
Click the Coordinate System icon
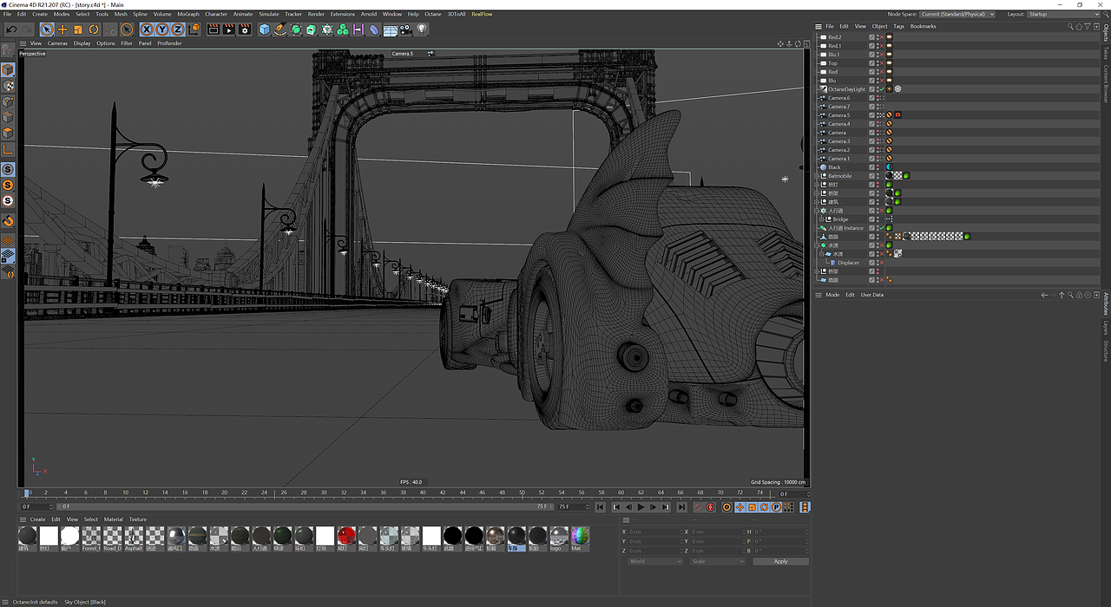pyautogui.click(x=194, y=29)
